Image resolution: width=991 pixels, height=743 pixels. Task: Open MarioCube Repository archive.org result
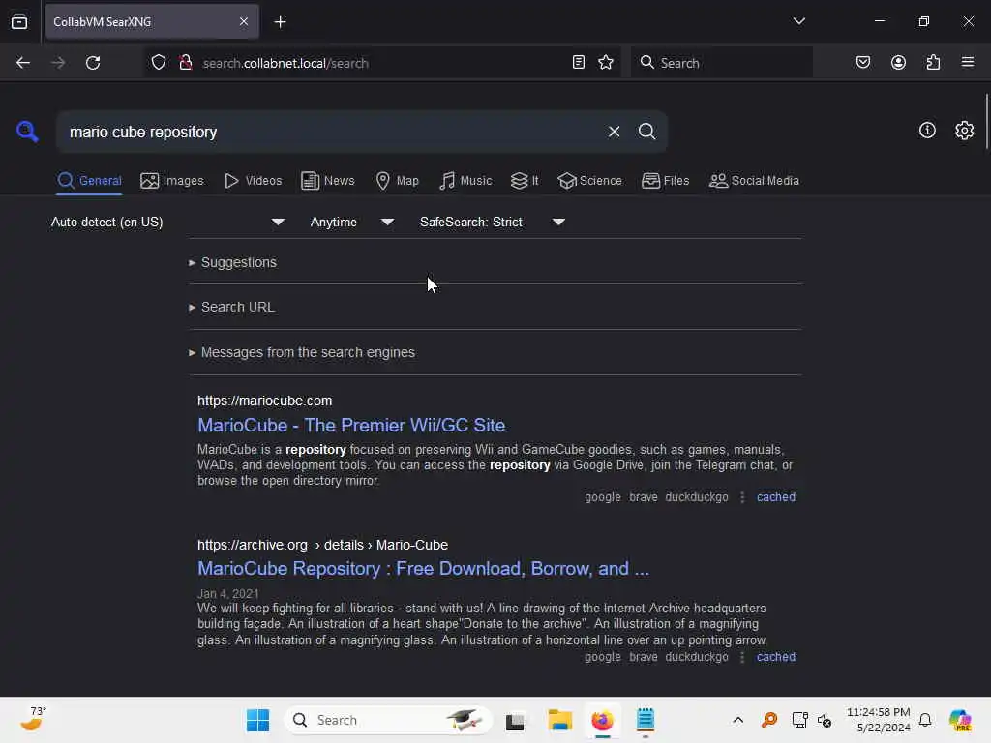424,569
